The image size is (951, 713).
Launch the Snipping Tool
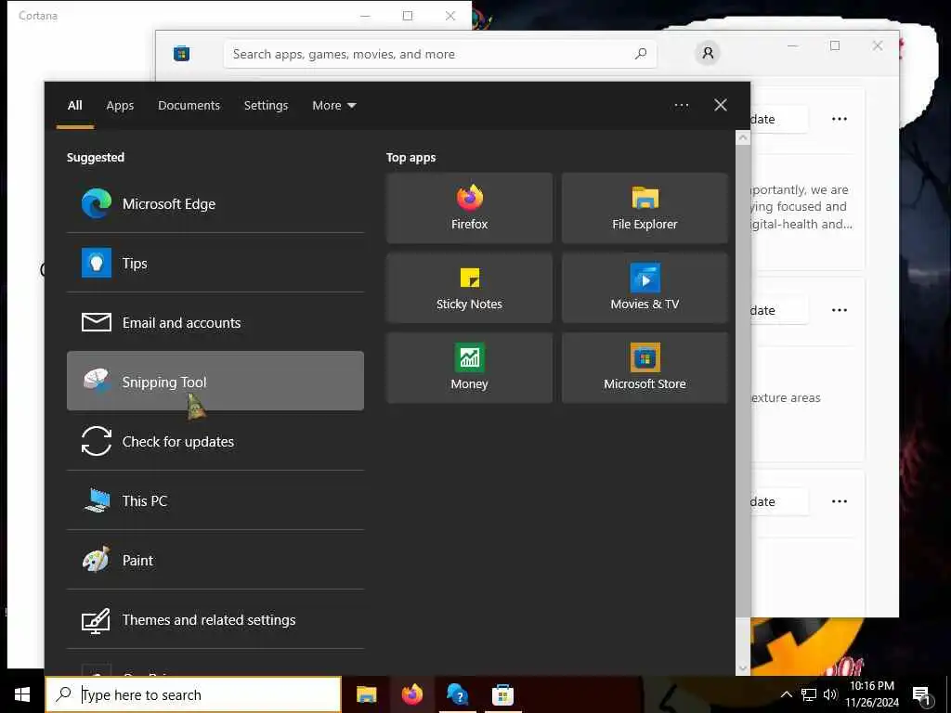point(215,381)
